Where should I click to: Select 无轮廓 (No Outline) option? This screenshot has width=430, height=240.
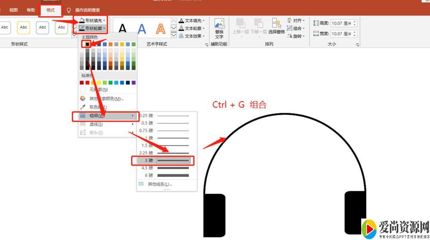98,89
